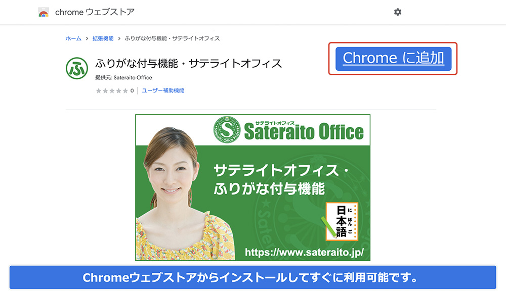Viewport: 506px width, 291px height.
Task: Click the rating count number 0
Action: click(x=132, y=91)
